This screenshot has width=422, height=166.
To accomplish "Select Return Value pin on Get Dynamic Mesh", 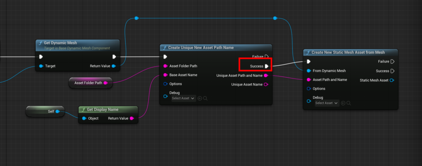I will (114, 66).
